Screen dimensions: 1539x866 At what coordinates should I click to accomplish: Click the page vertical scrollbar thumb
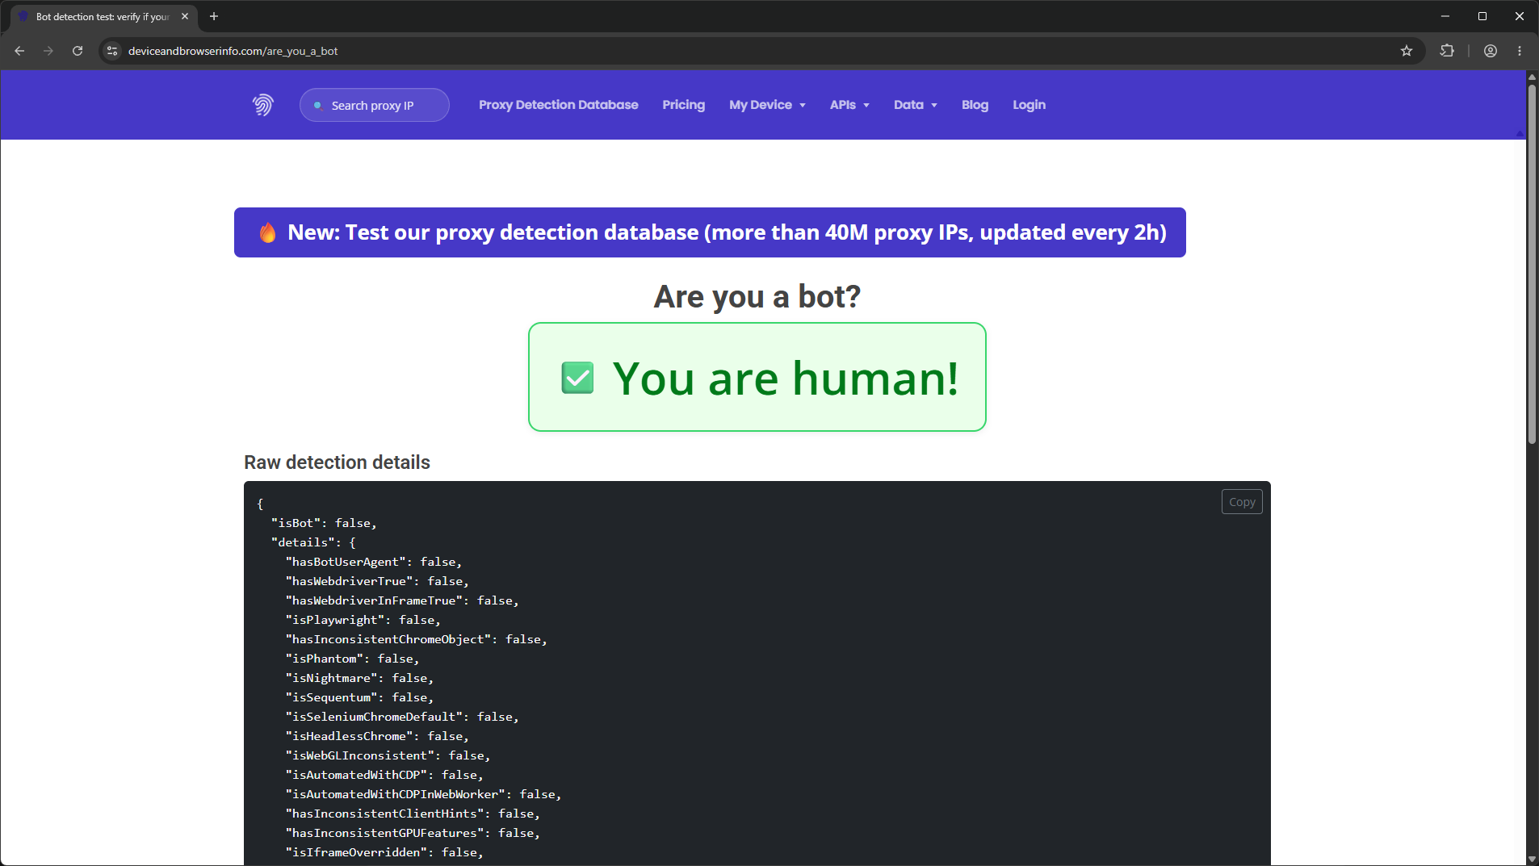[x=1532, y=264]
